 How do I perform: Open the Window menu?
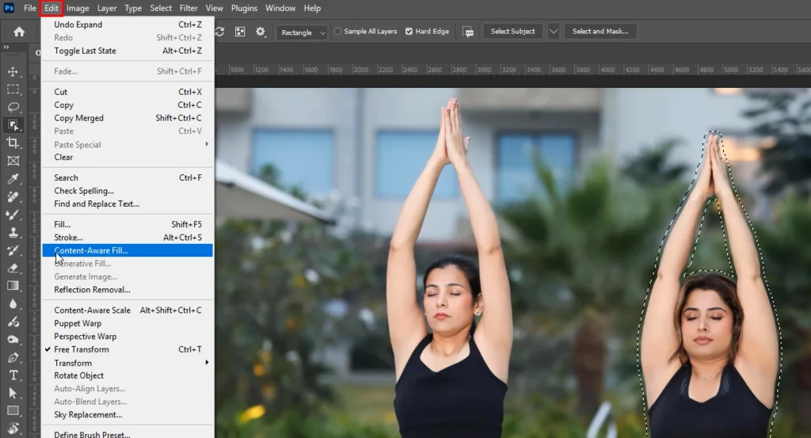pyautogui.click(x=280, y=8)
